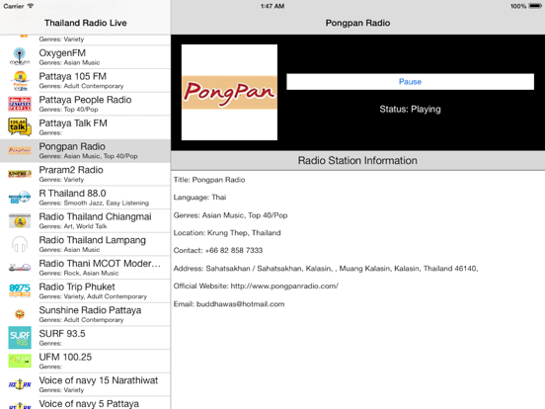The width and height of the screenshot is (545, 409).
Task: Select Sunshine Radio Pattaya station
Action: (85, 314)
